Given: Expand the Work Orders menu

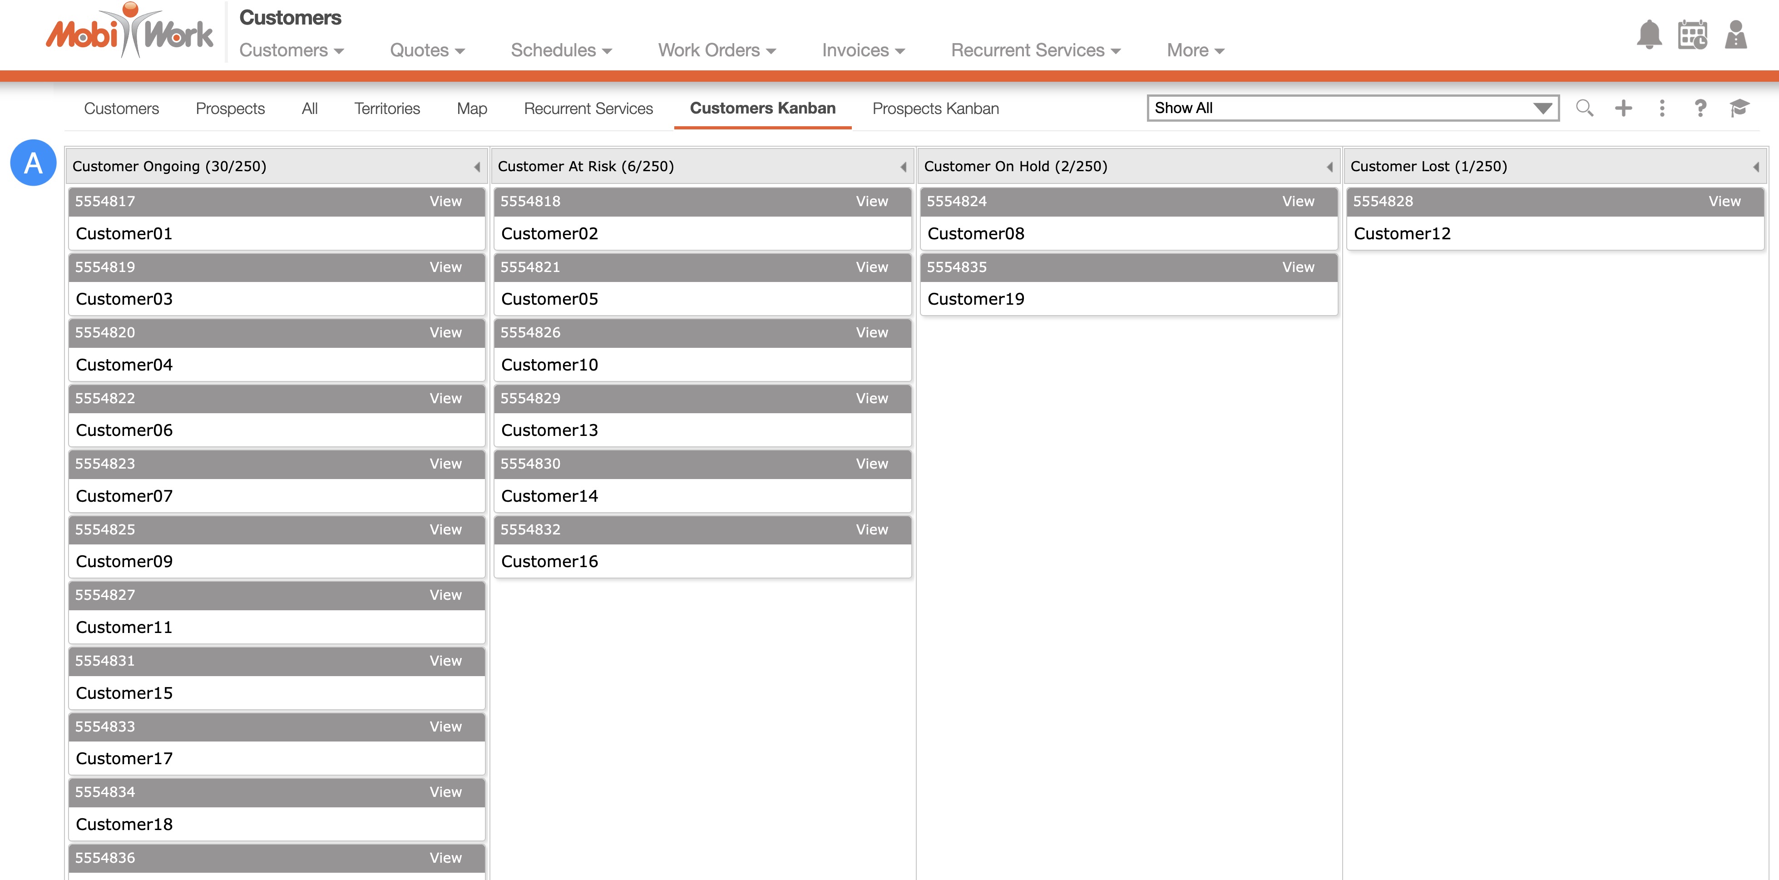Looking at the screenshot, I should (717, 50).
